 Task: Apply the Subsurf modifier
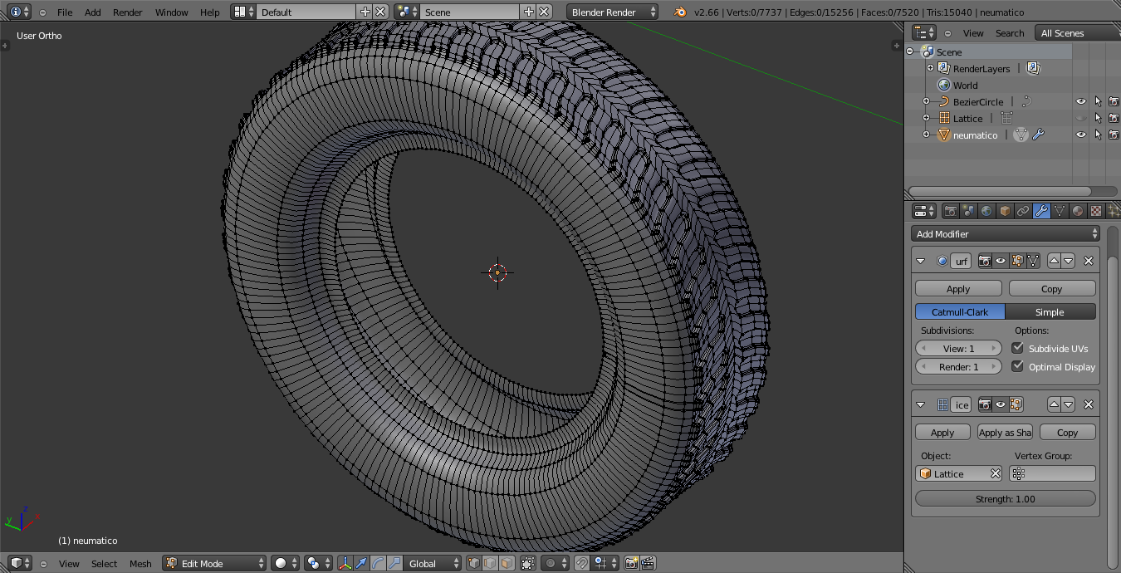[x=958, y=288]
